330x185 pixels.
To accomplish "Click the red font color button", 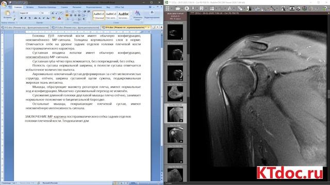I will pyautogui.click(x=60, y=18).
